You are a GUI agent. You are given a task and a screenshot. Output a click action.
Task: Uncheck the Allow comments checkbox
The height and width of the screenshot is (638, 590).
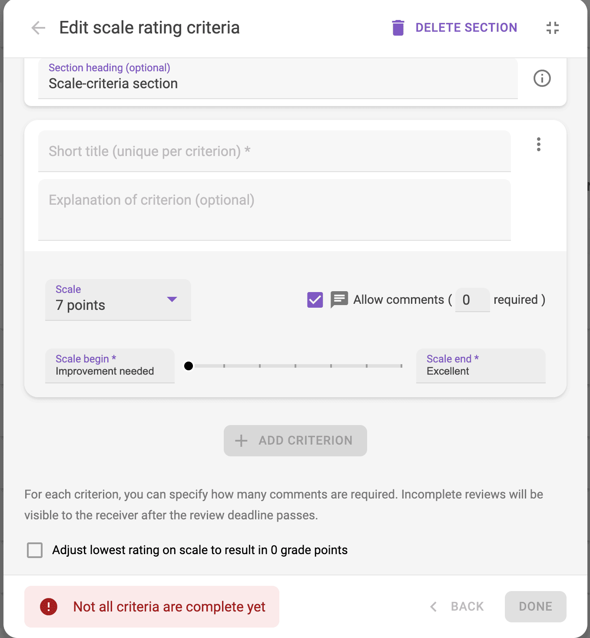(315, 300)
